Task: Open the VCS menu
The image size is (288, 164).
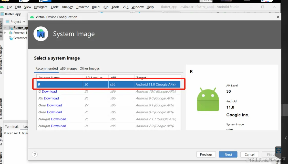Action: (126, 7)
